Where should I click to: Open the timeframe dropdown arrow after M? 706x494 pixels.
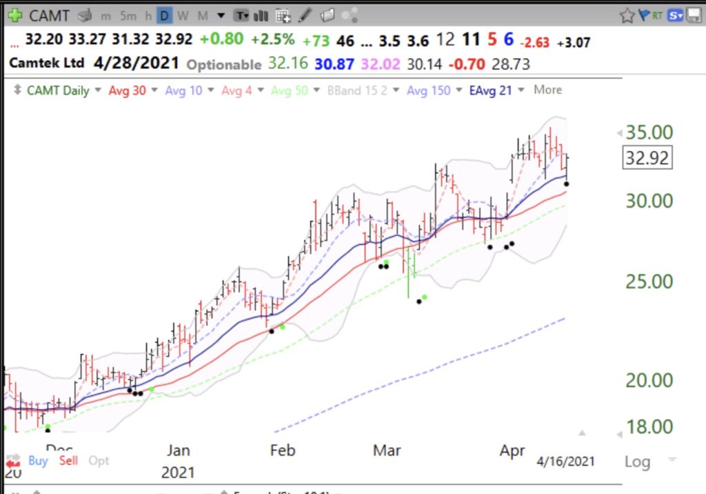pos(220,15)
